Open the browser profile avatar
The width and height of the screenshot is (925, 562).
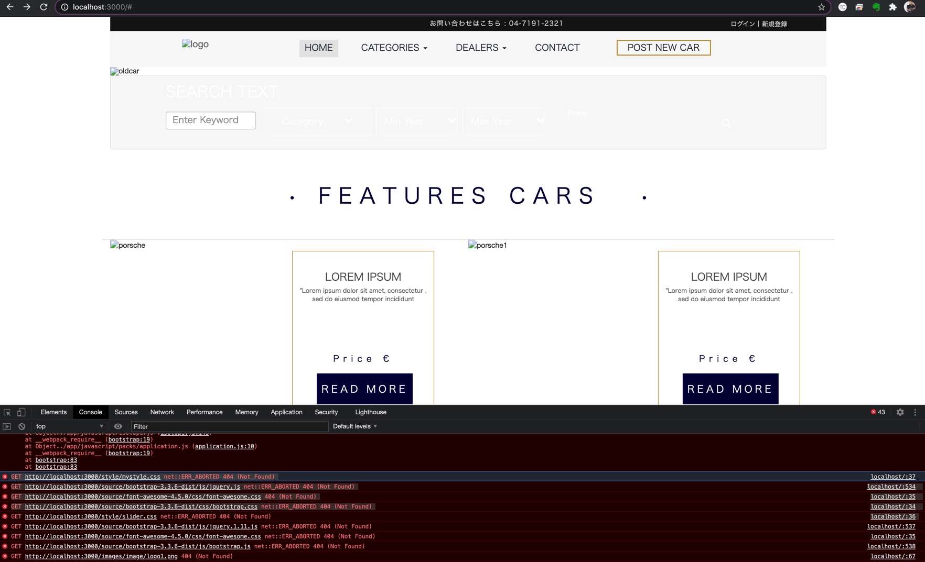910,7
